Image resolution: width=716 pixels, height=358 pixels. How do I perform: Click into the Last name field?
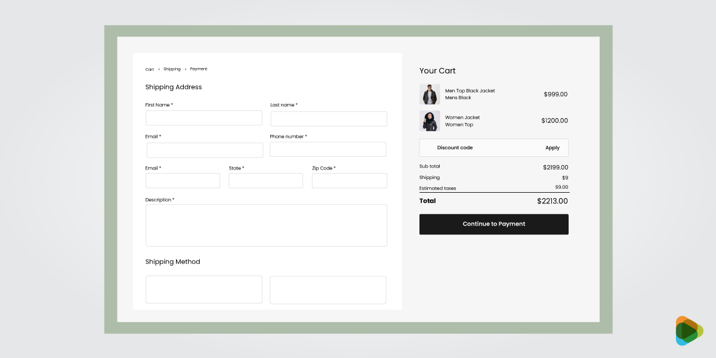329,119
